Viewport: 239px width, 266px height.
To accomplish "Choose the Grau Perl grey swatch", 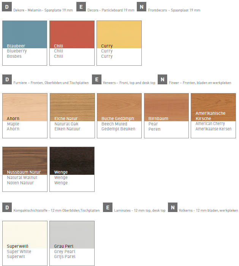I will tap(72, 234).
